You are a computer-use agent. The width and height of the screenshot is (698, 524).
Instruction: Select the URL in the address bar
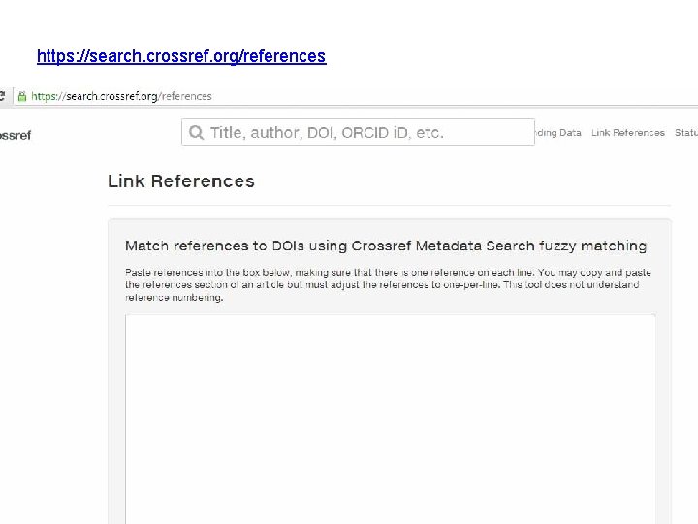pos(121,96)
